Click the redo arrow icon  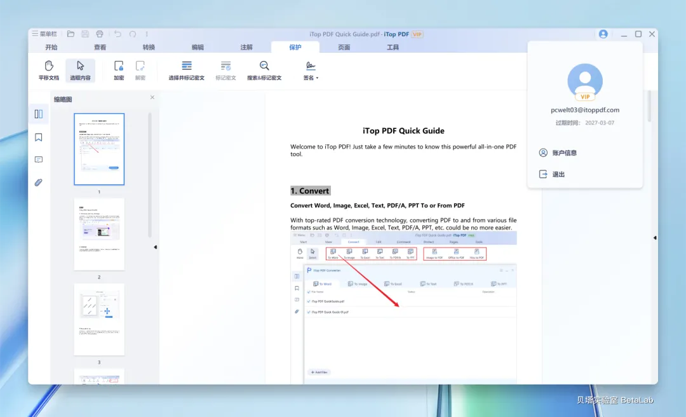pos(133,34)
